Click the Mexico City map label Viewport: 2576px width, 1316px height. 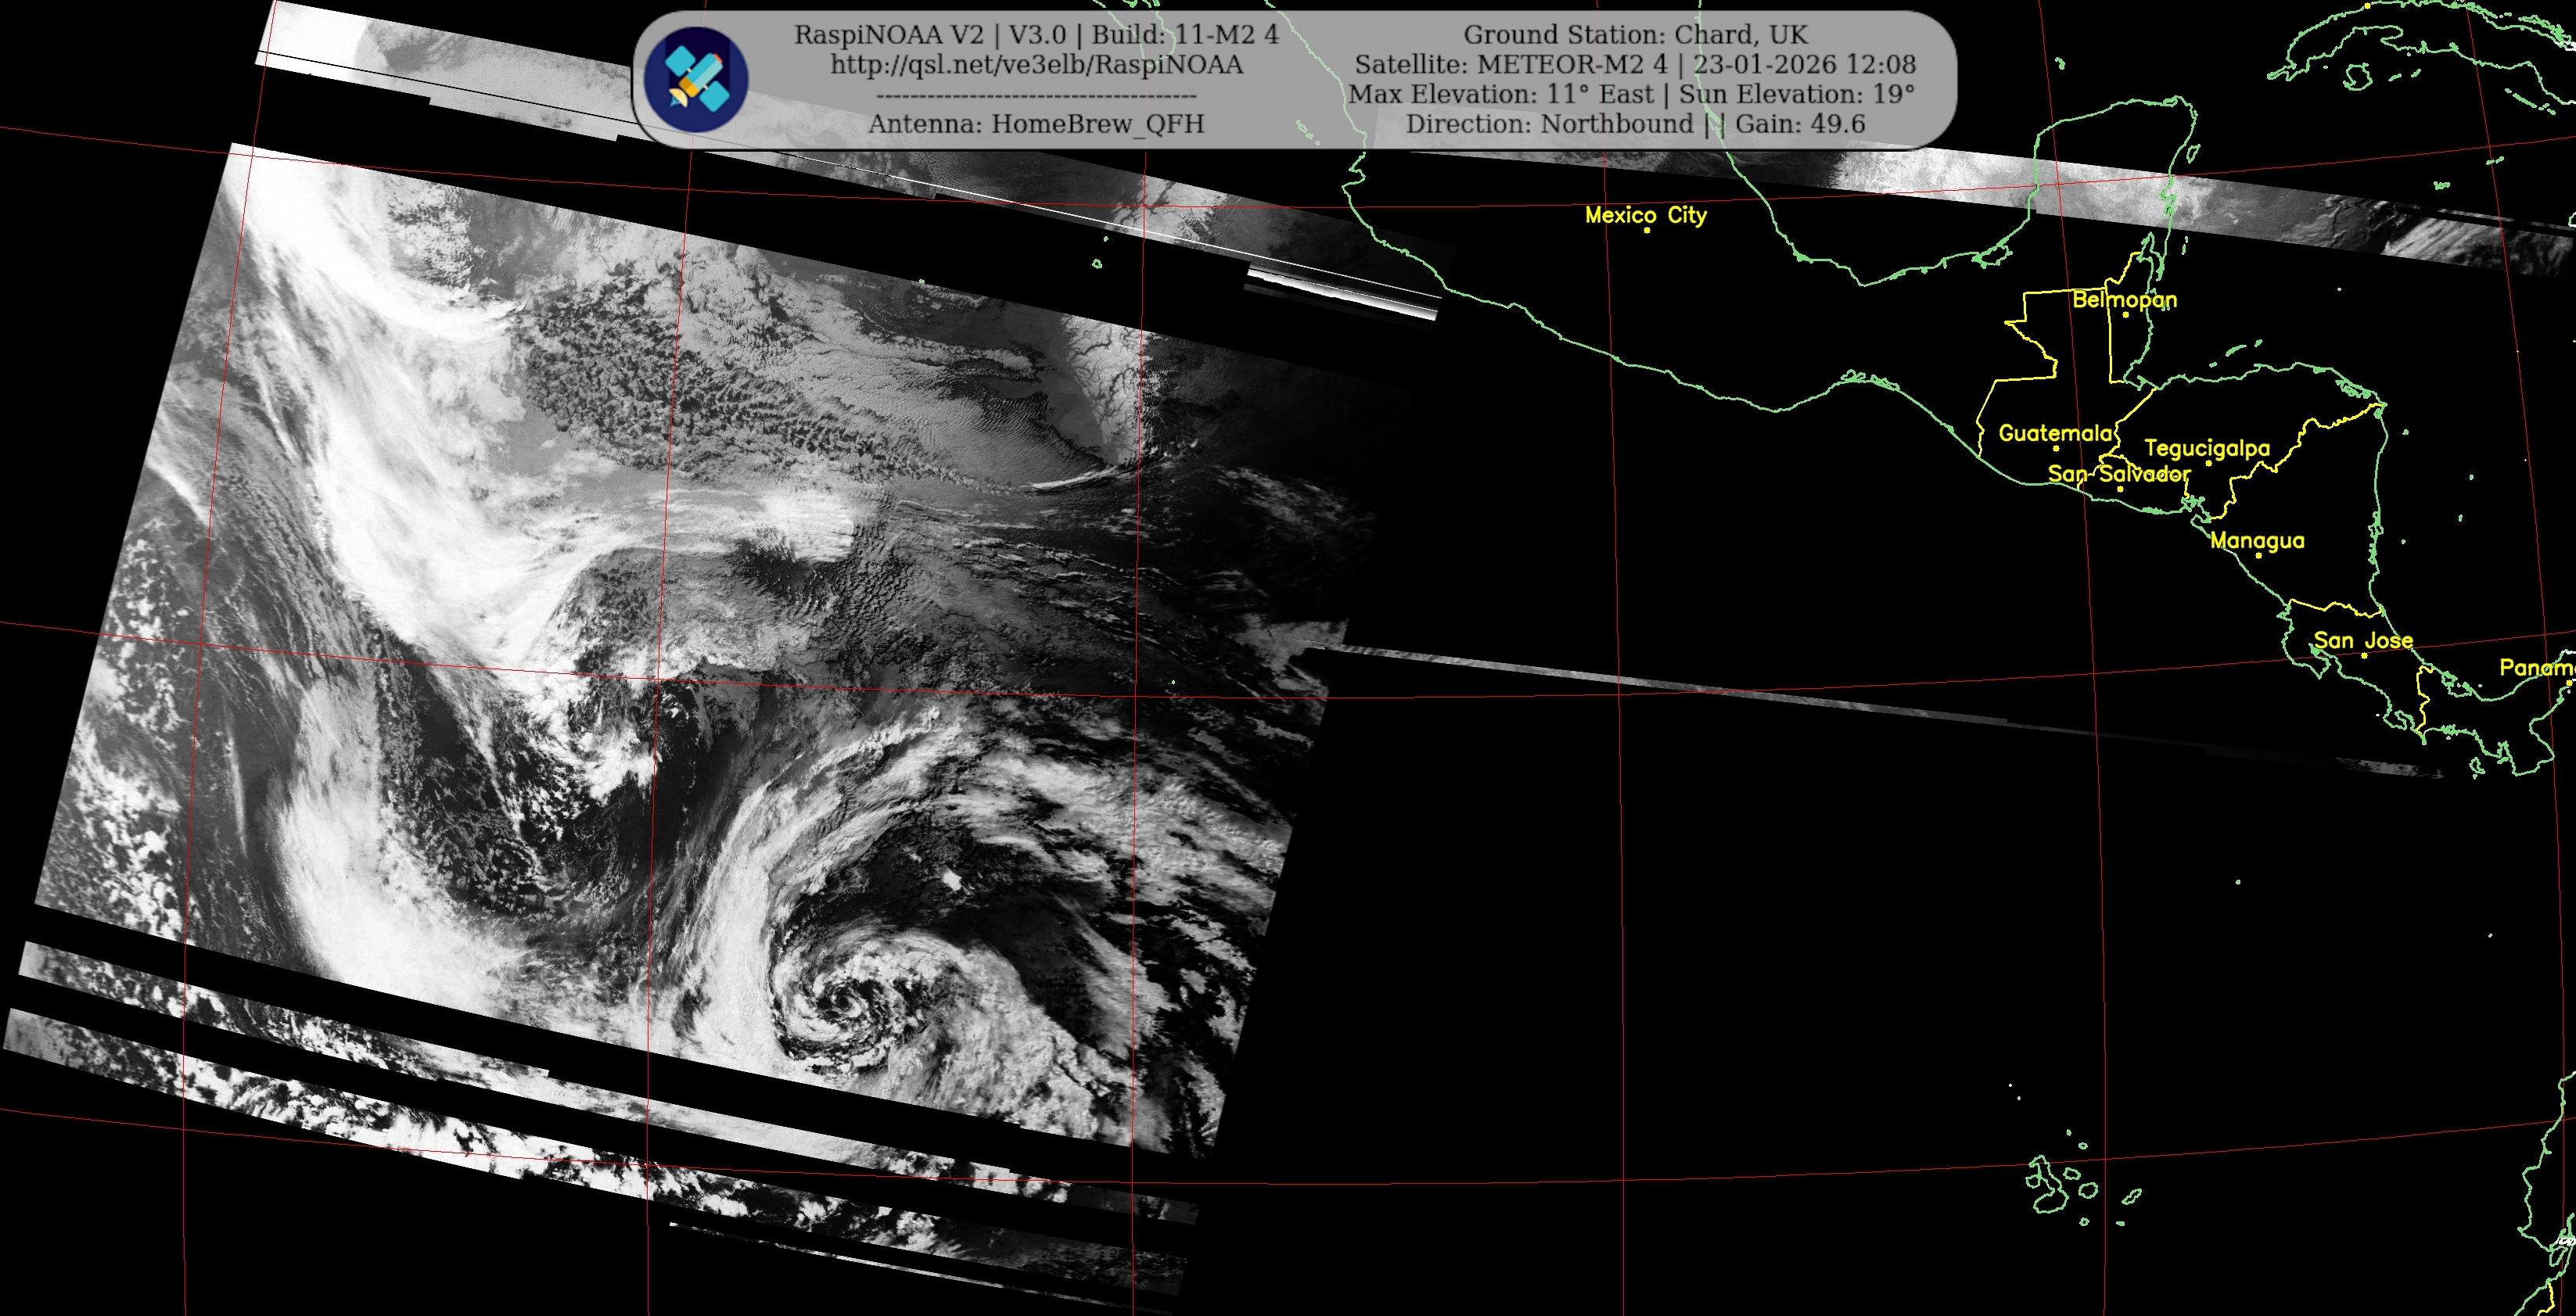click(1645, 215)
